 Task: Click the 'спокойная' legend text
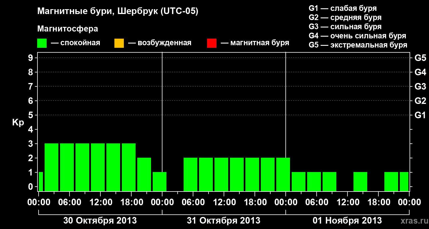(x=80, y=43)
